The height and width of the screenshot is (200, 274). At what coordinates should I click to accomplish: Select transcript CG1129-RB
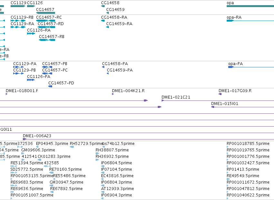tap(22, 17)
